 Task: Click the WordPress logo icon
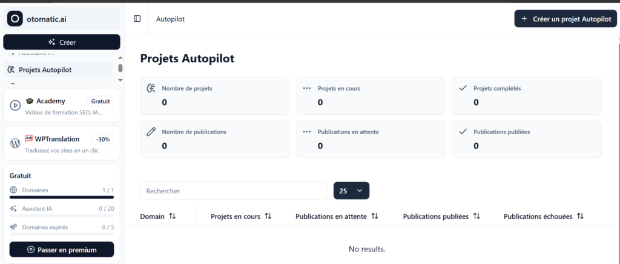pyautogui.click(x=15, y=144)
